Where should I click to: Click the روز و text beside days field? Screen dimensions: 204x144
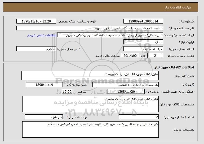tap(143, 56)
